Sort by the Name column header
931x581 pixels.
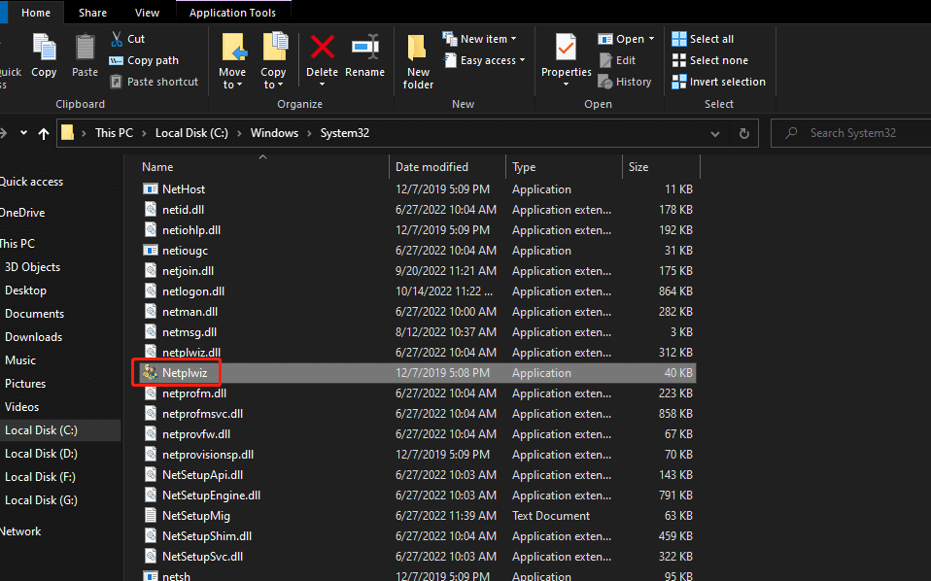click(x=157, y=167)
